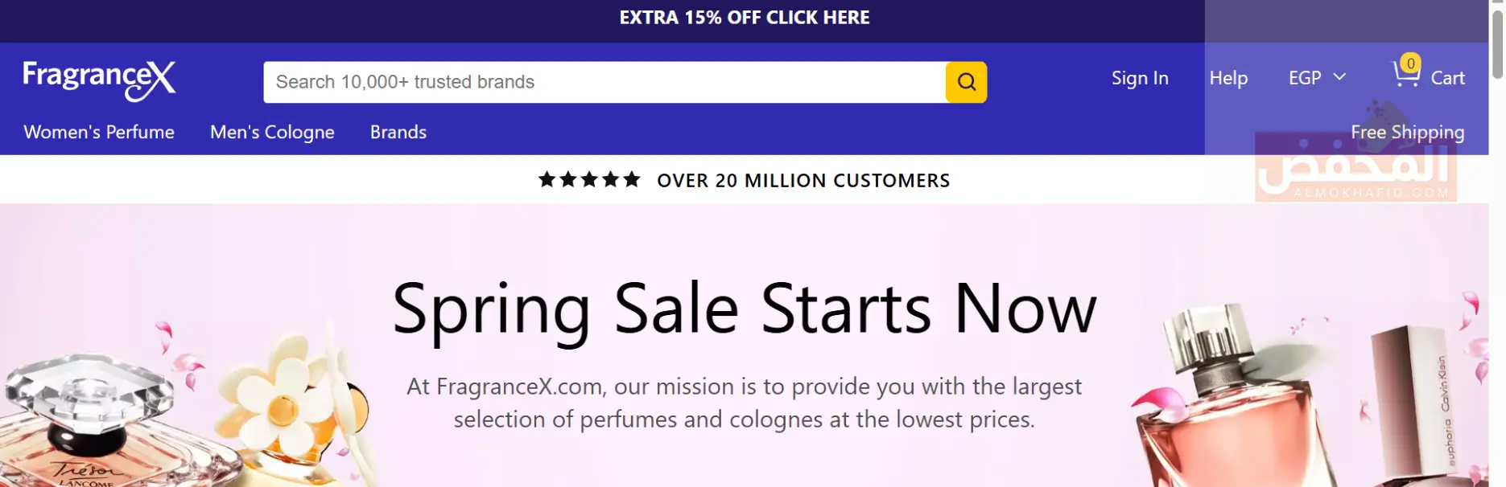Click the FragranceX logo
1506x487 pixels.
99,80
